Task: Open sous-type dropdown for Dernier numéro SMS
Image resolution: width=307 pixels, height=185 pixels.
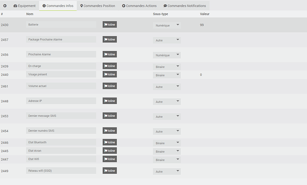Action: click(167, 131)
